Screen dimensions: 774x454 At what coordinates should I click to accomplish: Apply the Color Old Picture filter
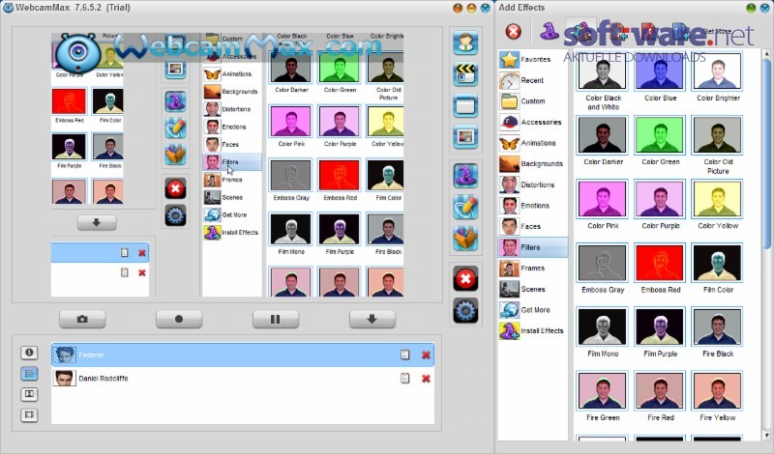[x=718, y=135]
